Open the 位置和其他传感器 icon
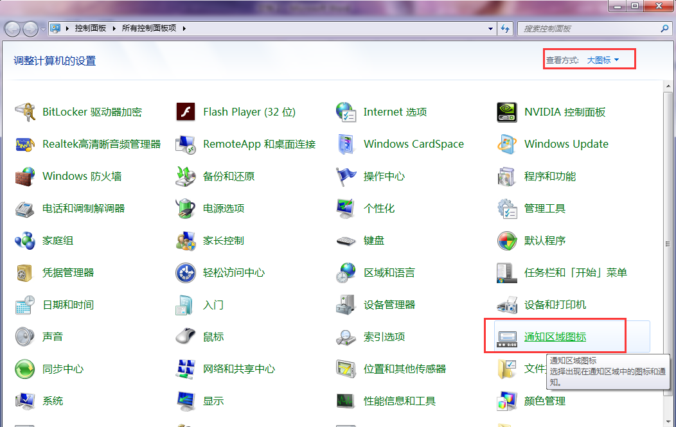 346,369
